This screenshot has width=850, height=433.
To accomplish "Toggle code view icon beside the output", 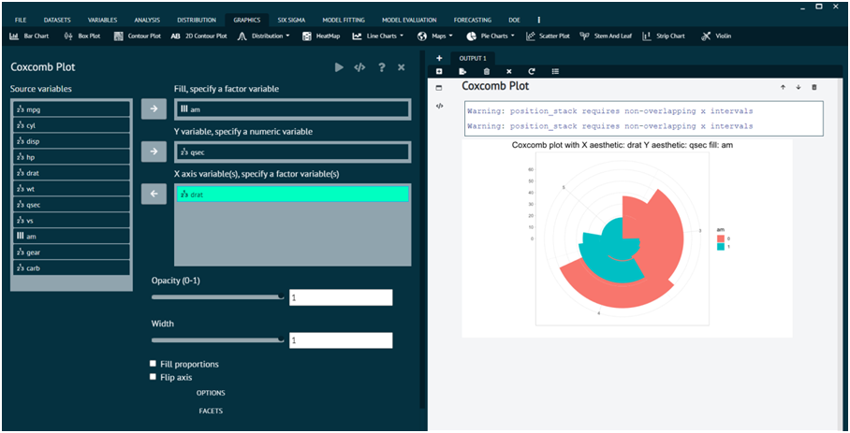I will pyautogui.click(x=439, y=106).
